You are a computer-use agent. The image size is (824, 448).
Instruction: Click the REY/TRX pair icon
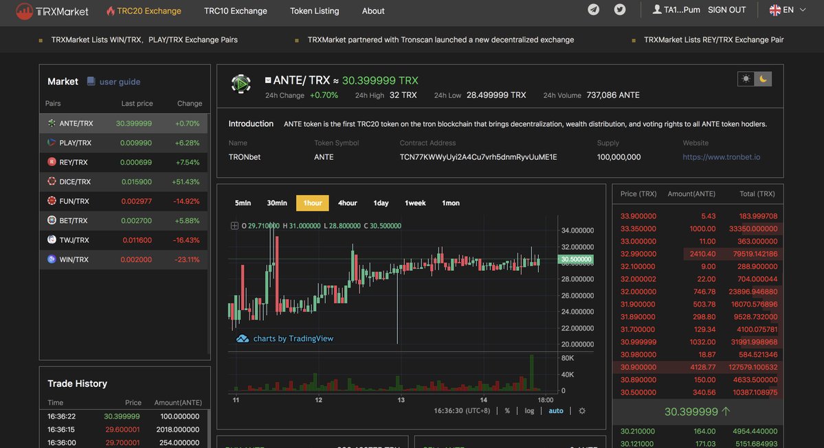click(x=52, y=162)
